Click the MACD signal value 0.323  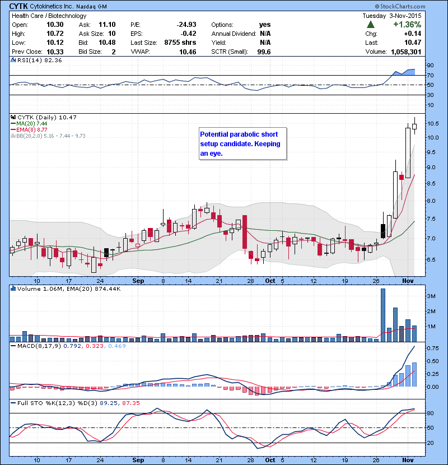(x=95, y=346)
